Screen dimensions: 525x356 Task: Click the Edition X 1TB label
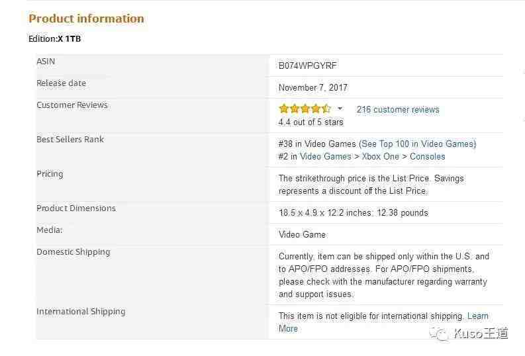54,39
